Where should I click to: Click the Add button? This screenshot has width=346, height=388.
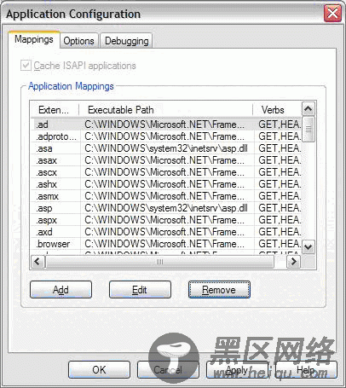[x=61, y=290]
